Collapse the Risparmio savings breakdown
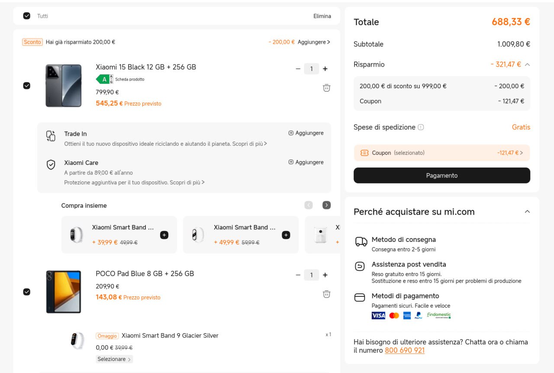The width and height of the screenshot is (554, 373). click(x=527, y=64)
